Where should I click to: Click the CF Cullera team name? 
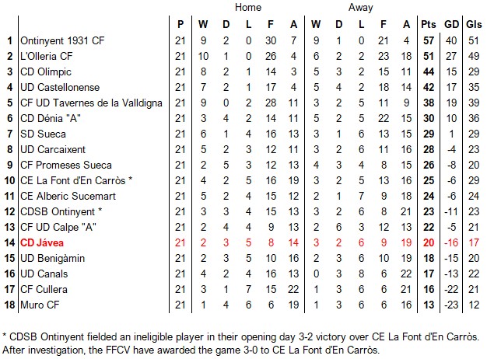(43, 289)
